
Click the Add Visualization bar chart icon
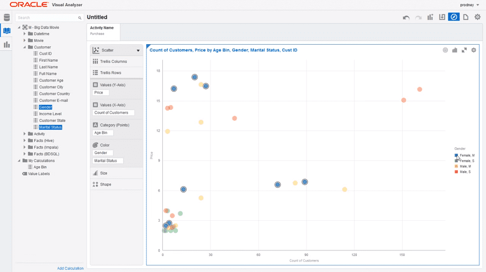click(430, 17)
